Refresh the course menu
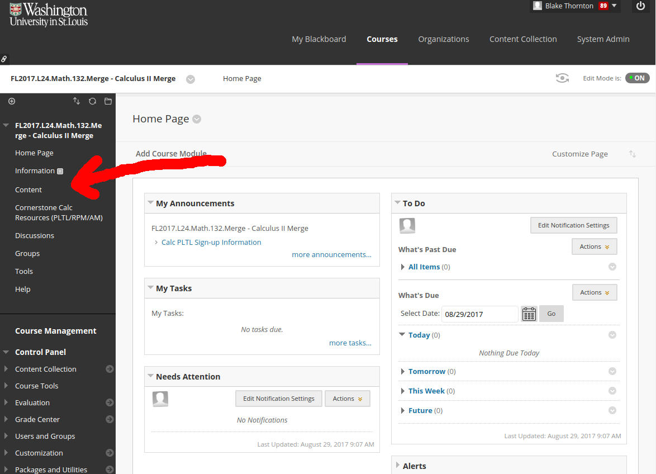 pyautogui.click(x=92, y=101)
